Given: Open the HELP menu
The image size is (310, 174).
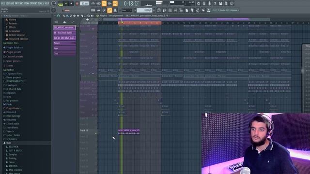Looking at the screenshot, I should 47,3.
